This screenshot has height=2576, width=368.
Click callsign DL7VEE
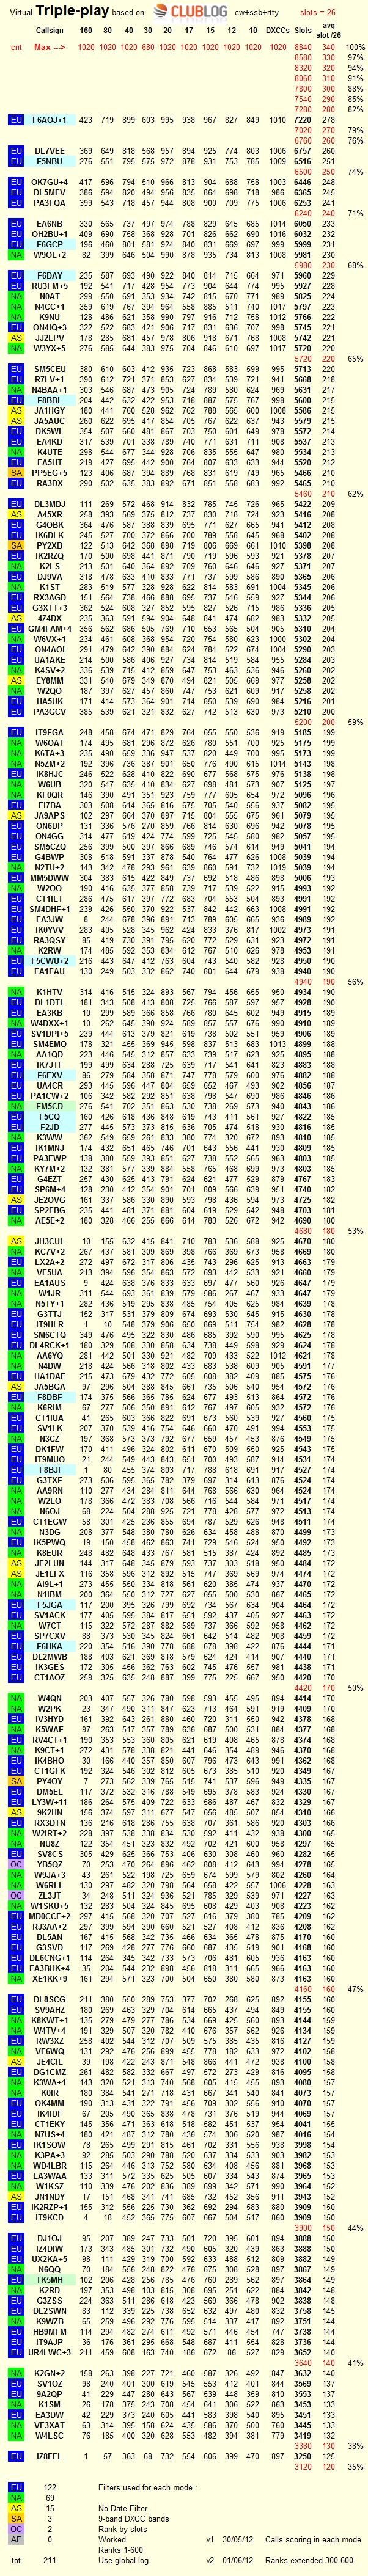pyautogui.click(x=49, y=151)
